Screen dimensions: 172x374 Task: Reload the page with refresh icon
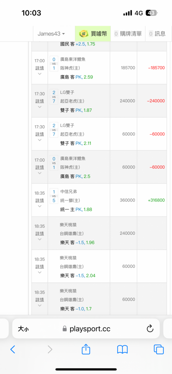pos(150,329)
